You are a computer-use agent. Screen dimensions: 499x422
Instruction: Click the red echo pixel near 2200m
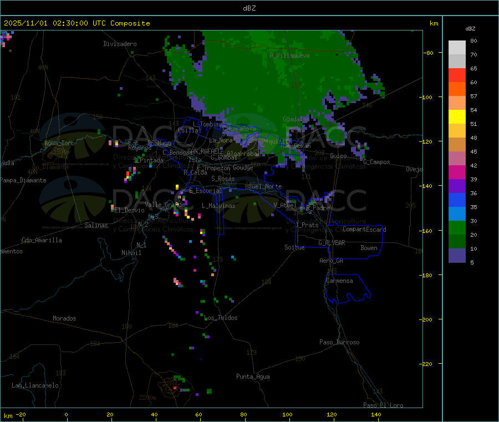[x=175, y=388]
